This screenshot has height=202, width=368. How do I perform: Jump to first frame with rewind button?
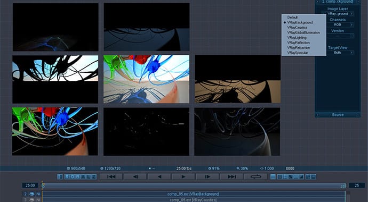111,176
